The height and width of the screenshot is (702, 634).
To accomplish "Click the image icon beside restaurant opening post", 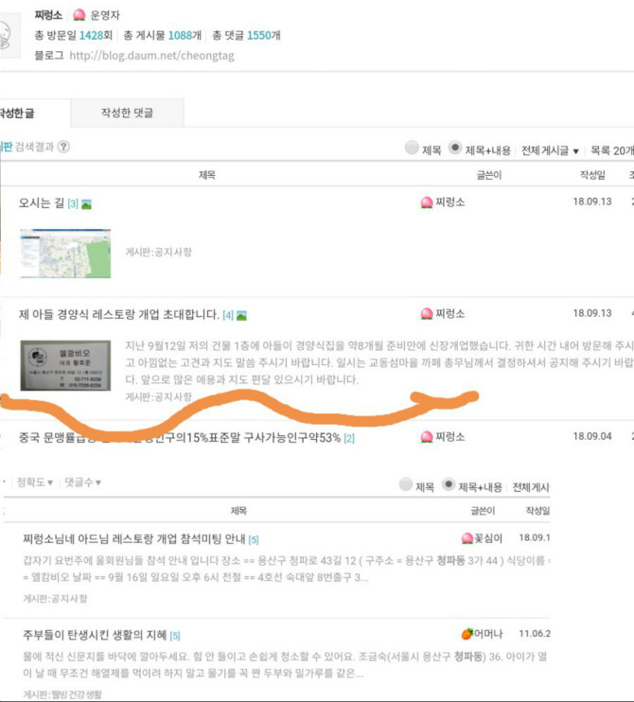I will tap(241, 316).
